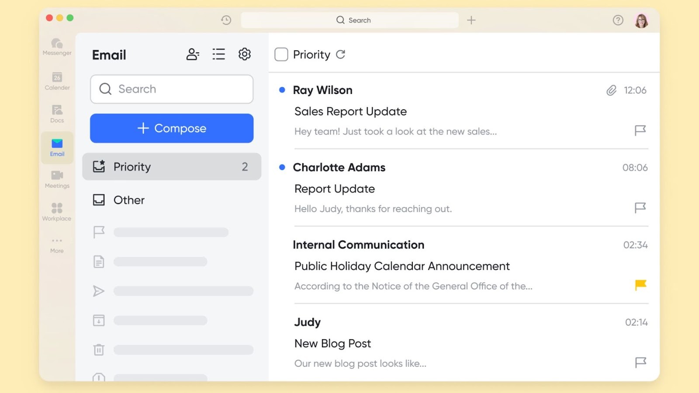The image size is (699, 393).
Task: Open the attachment on Ray Wilson's email
Action: (x=610, y=90)
